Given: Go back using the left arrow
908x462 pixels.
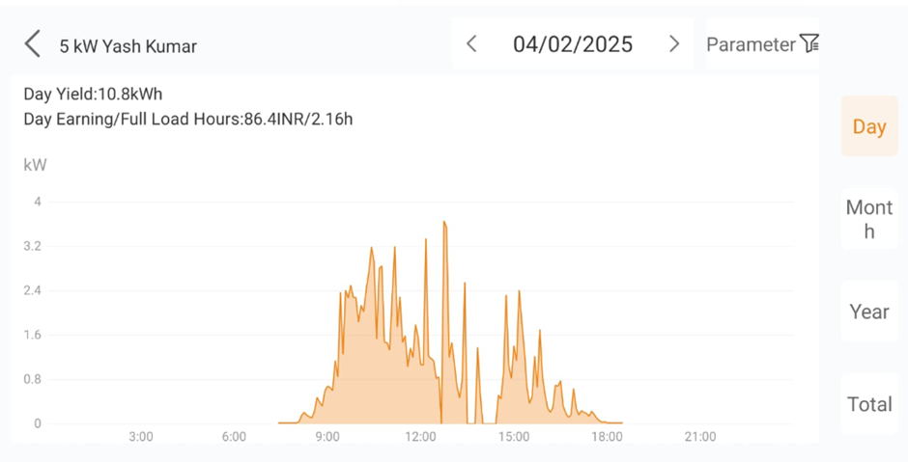Looking at the screenshot, I should coord(33,44).
